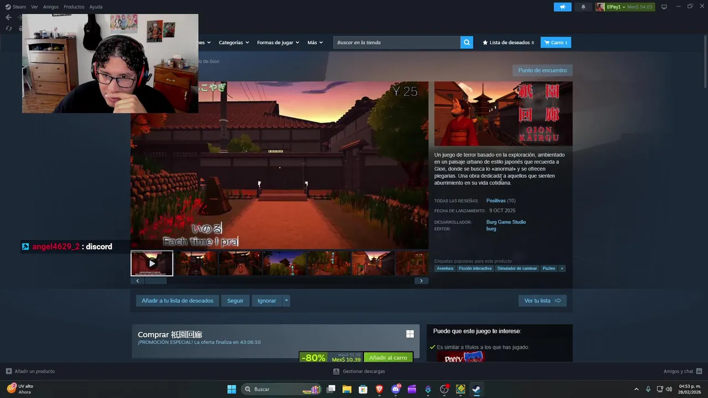This screenshot has width=708, height=398.
Task: Open the burg publisher link
Action: [491, 229]
